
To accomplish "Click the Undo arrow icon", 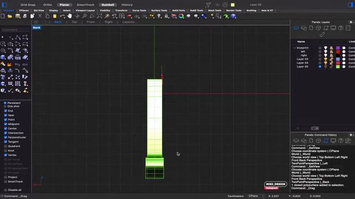I will coord(62,16).
